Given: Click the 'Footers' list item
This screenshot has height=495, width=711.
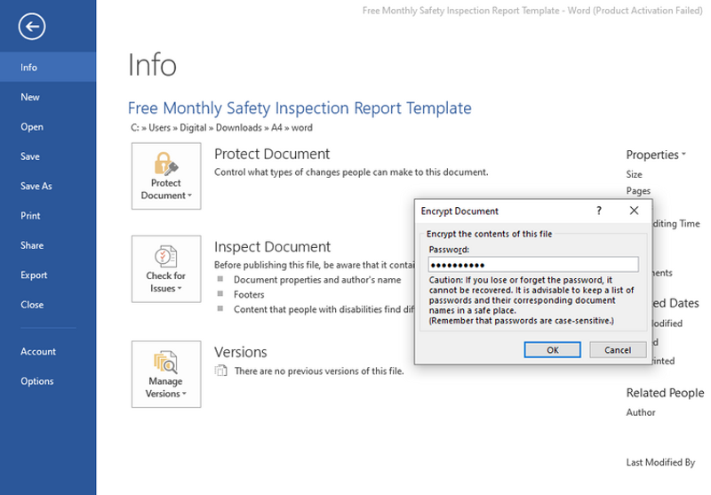Looking at the screenshot, I should [x=249, y=295].
